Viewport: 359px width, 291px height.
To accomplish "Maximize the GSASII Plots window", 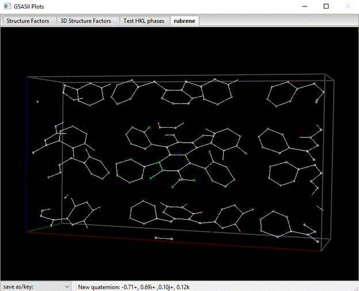I will [326, 6].
